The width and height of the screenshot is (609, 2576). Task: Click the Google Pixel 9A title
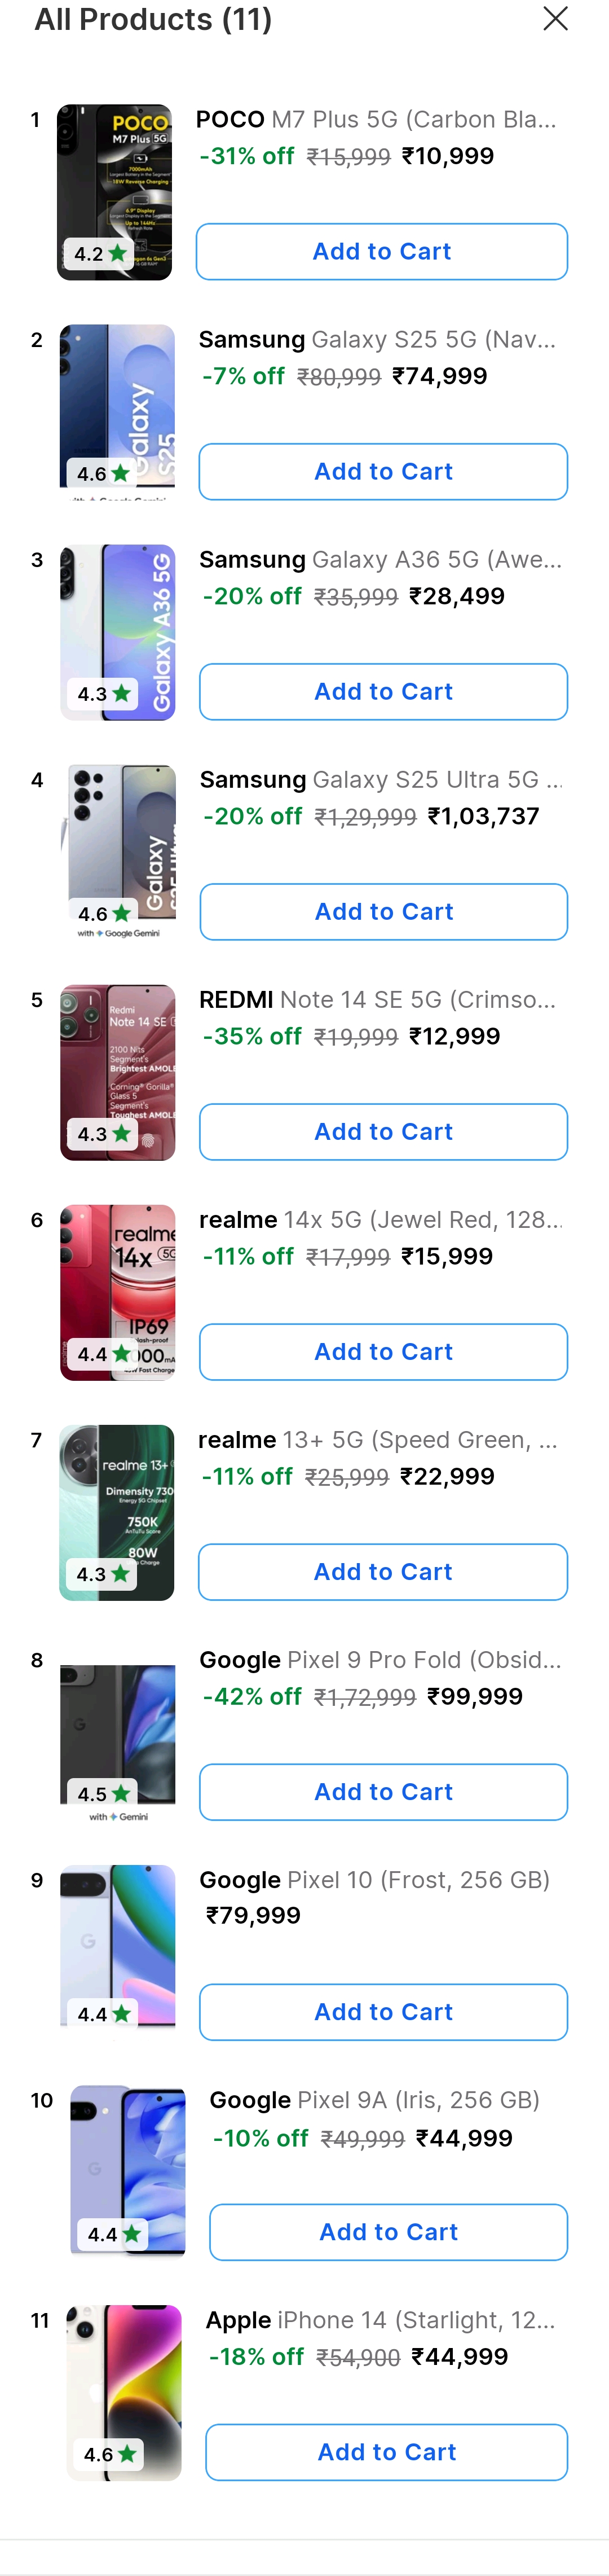(374, 2100)
